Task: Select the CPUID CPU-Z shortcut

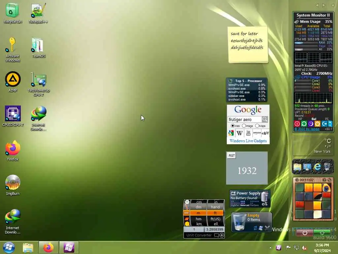Action: point(13,116)
